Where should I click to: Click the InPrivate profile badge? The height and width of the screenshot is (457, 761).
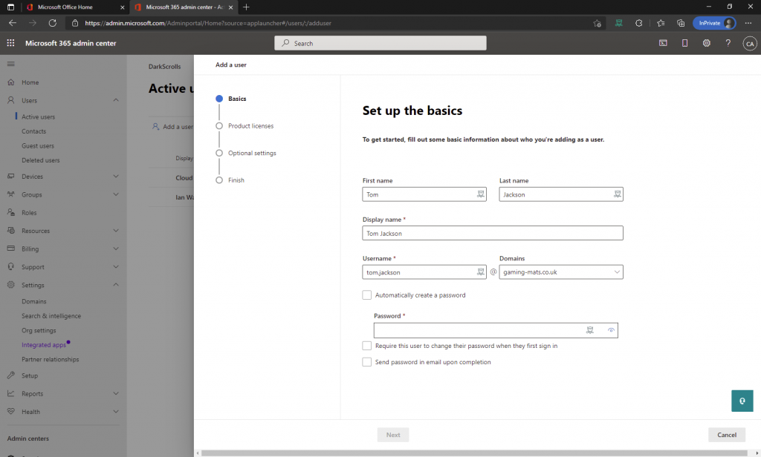[x=714, y=23]
